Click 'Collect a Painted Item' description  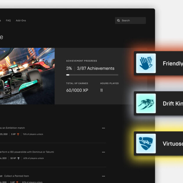tap(17, 176)
